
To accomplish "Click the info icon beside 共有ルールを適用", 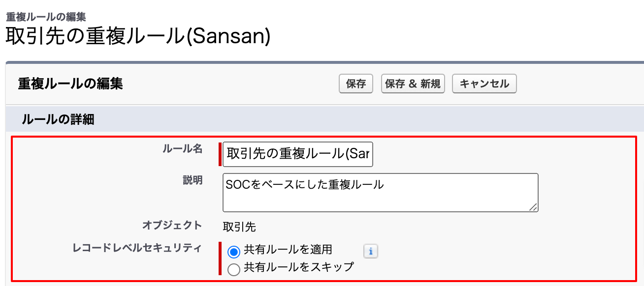I will click(371, 252).
